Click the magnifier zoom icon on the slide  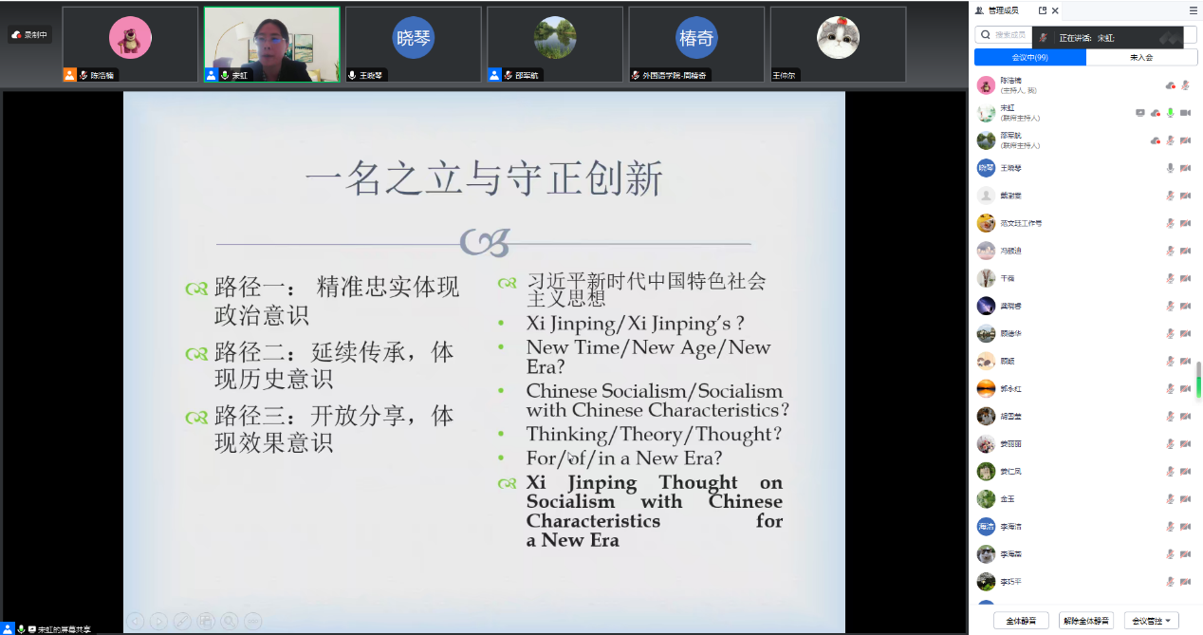230,622
